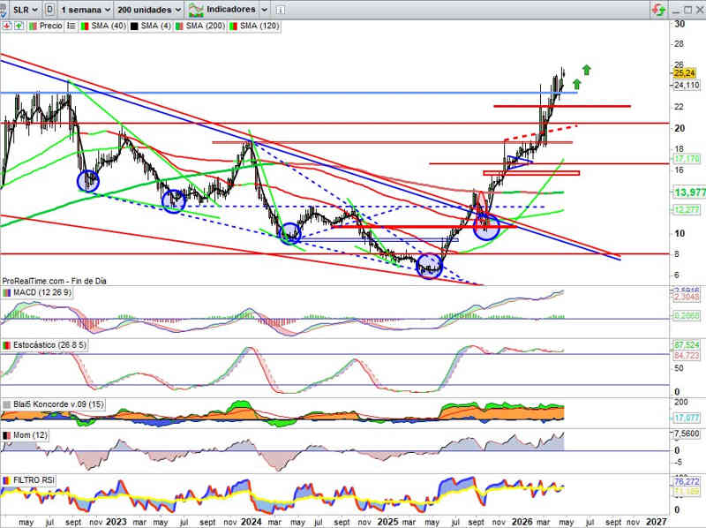Select the SMA (200) indicator label
Screen dimensions: 706x528
pyautogui.click(x=203, y=26)
